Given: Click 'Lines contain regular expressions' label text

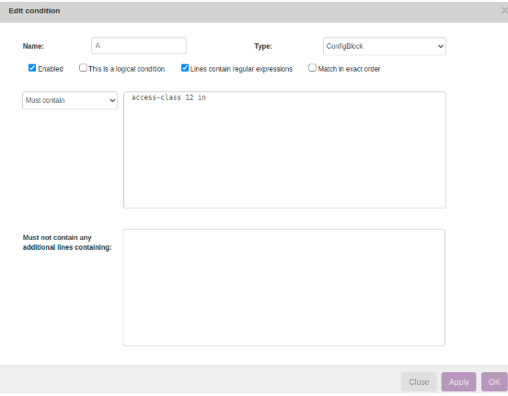Looking at the screenshot, I should (x=241, y=69).
